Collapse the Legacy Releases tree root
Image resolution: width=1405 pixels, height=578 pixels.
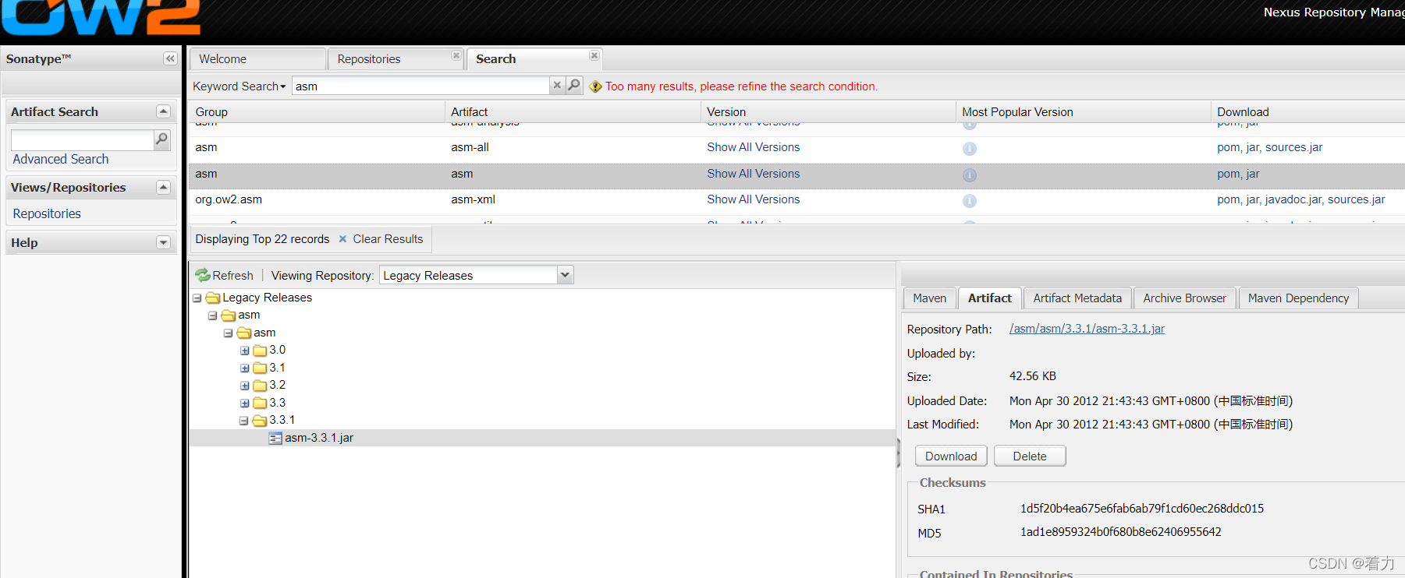[x=197, y=298]
